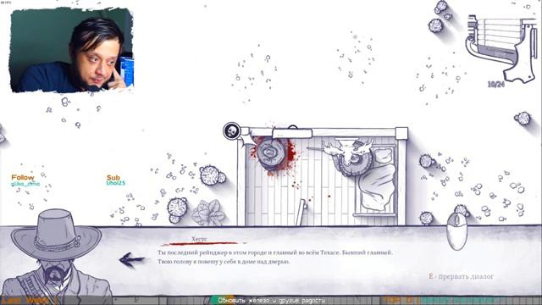Click the 'Sub' overlay label
The width and height of the screenshot is (542, 305).
113,177
